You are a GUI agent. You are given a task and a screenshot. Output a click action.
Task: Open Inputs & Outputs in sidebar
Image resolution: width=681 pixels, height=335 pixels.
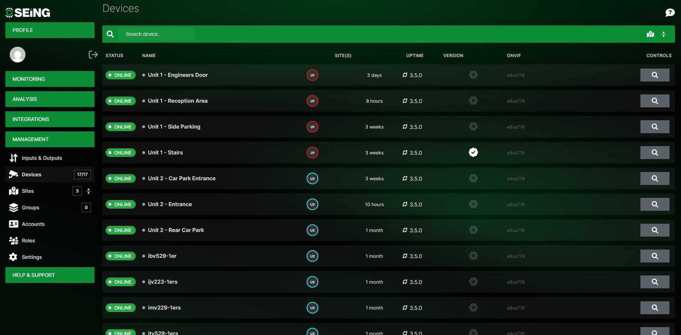point(50,158)
